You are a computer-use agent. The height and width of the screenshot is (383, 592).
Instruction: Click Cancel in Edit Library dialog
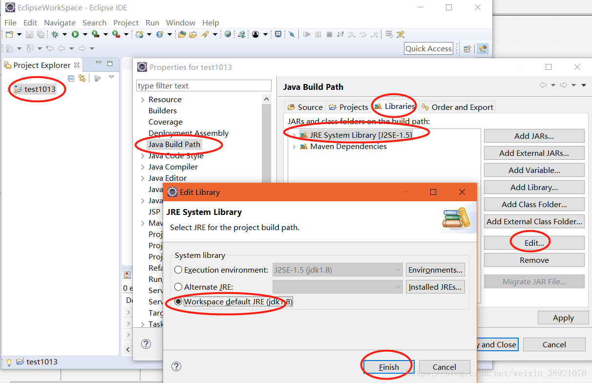(444, 367)
